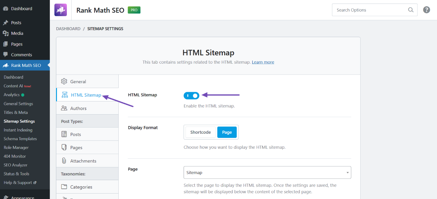
Task: Open the Pages post type tab
Action: click(x=87, y=147)
